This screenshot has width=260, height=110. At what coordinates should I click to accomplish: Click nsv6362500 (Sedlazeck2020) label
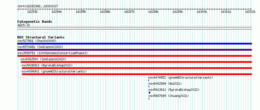click(x=43, y=59)
